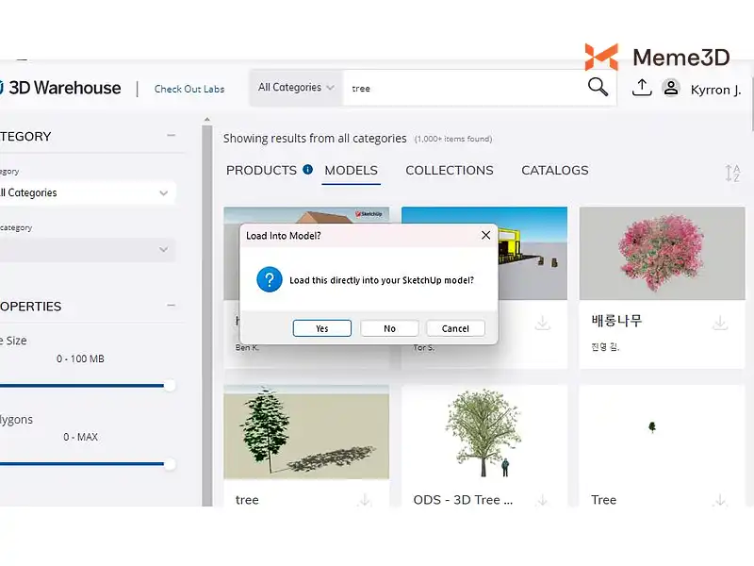Screen dimensions: 754x566
Task: Click the search magnifier icon
Action: coord(598,87)
